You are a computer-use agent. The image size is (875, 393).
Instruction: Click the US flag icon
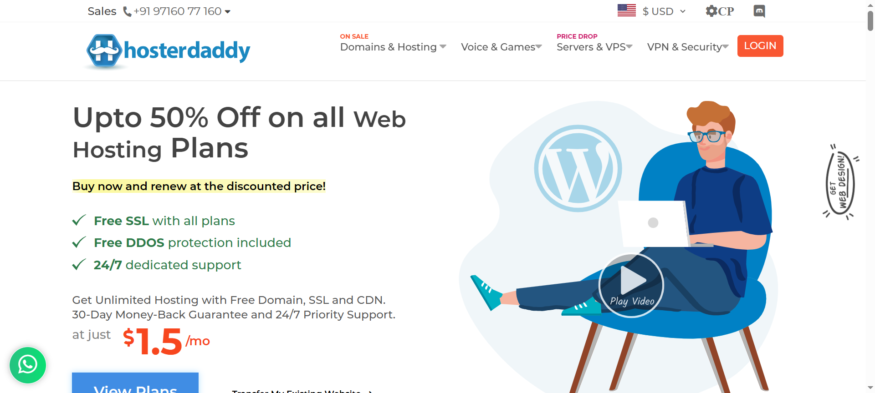(626, 10)
